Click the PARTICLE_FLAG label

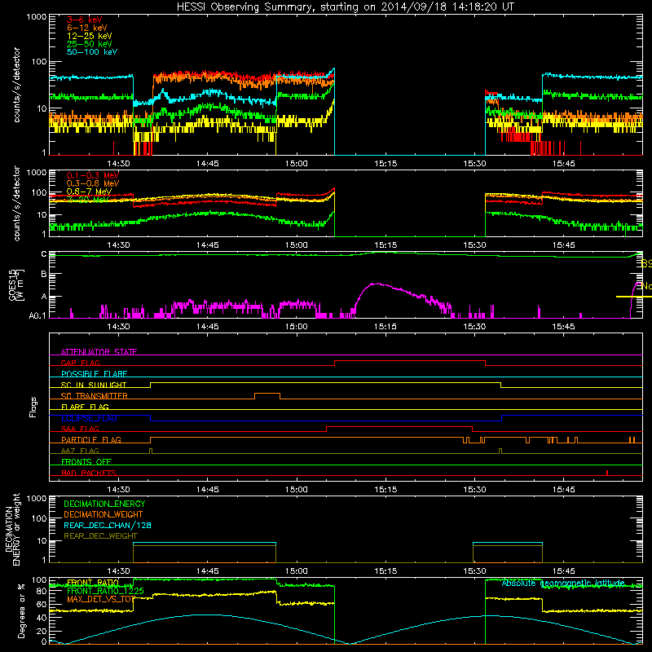[91, 440]
